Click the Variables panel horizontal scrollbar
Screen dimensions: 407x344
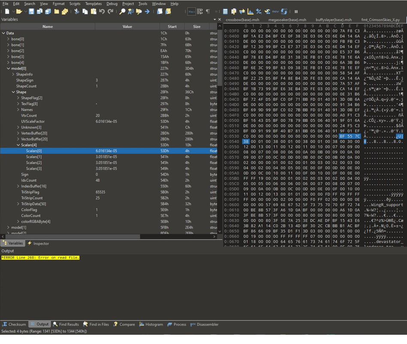pyautogui.click(x=72, y=236)
